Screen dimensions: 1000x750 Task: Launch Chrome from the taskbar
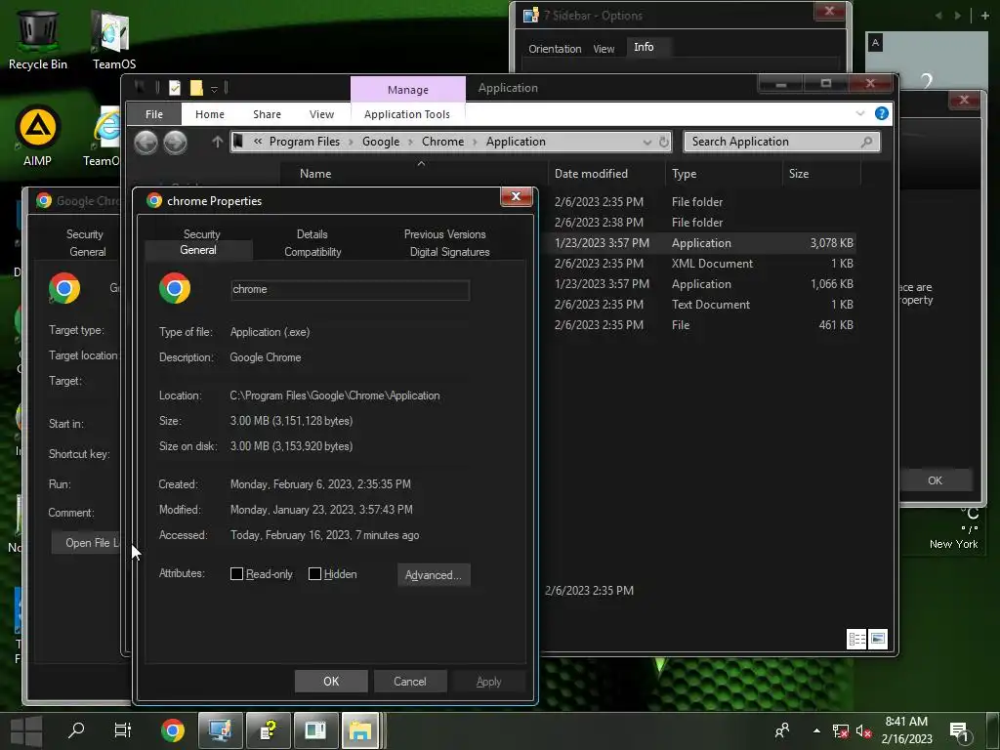pyautogui.click(x=172, y=730)
